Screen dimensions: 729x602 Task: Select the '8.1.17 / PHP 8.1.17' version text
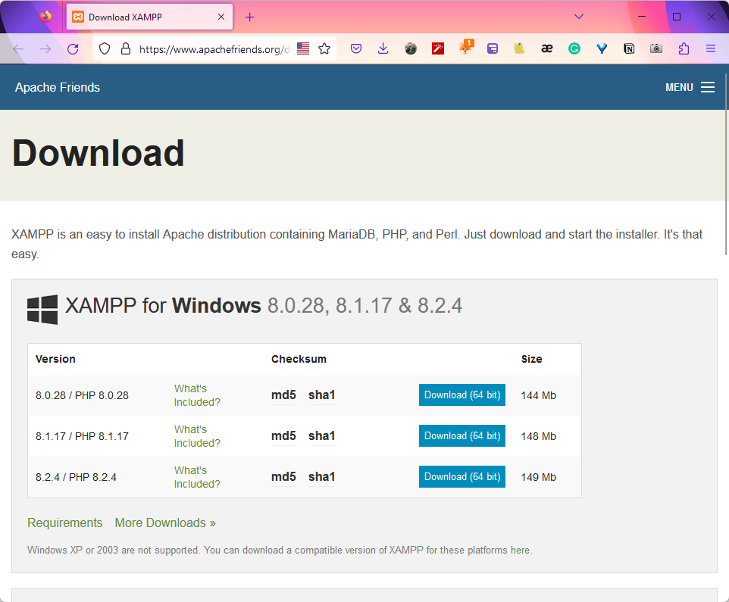pos(83,436)
